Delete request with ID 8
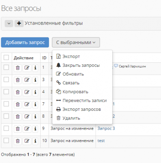The width and height of the screenshot is (161, 163). 18,117
